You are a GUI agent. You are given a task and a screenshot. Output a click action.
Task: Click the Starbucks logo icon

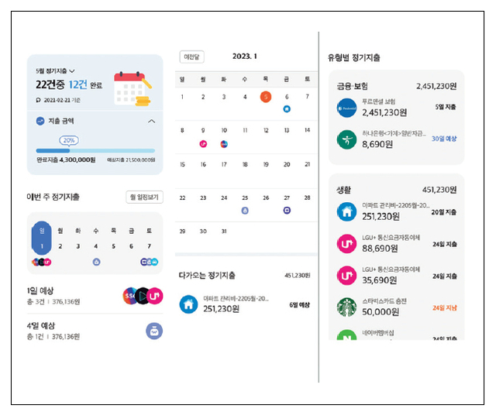[x=346, y=307]
